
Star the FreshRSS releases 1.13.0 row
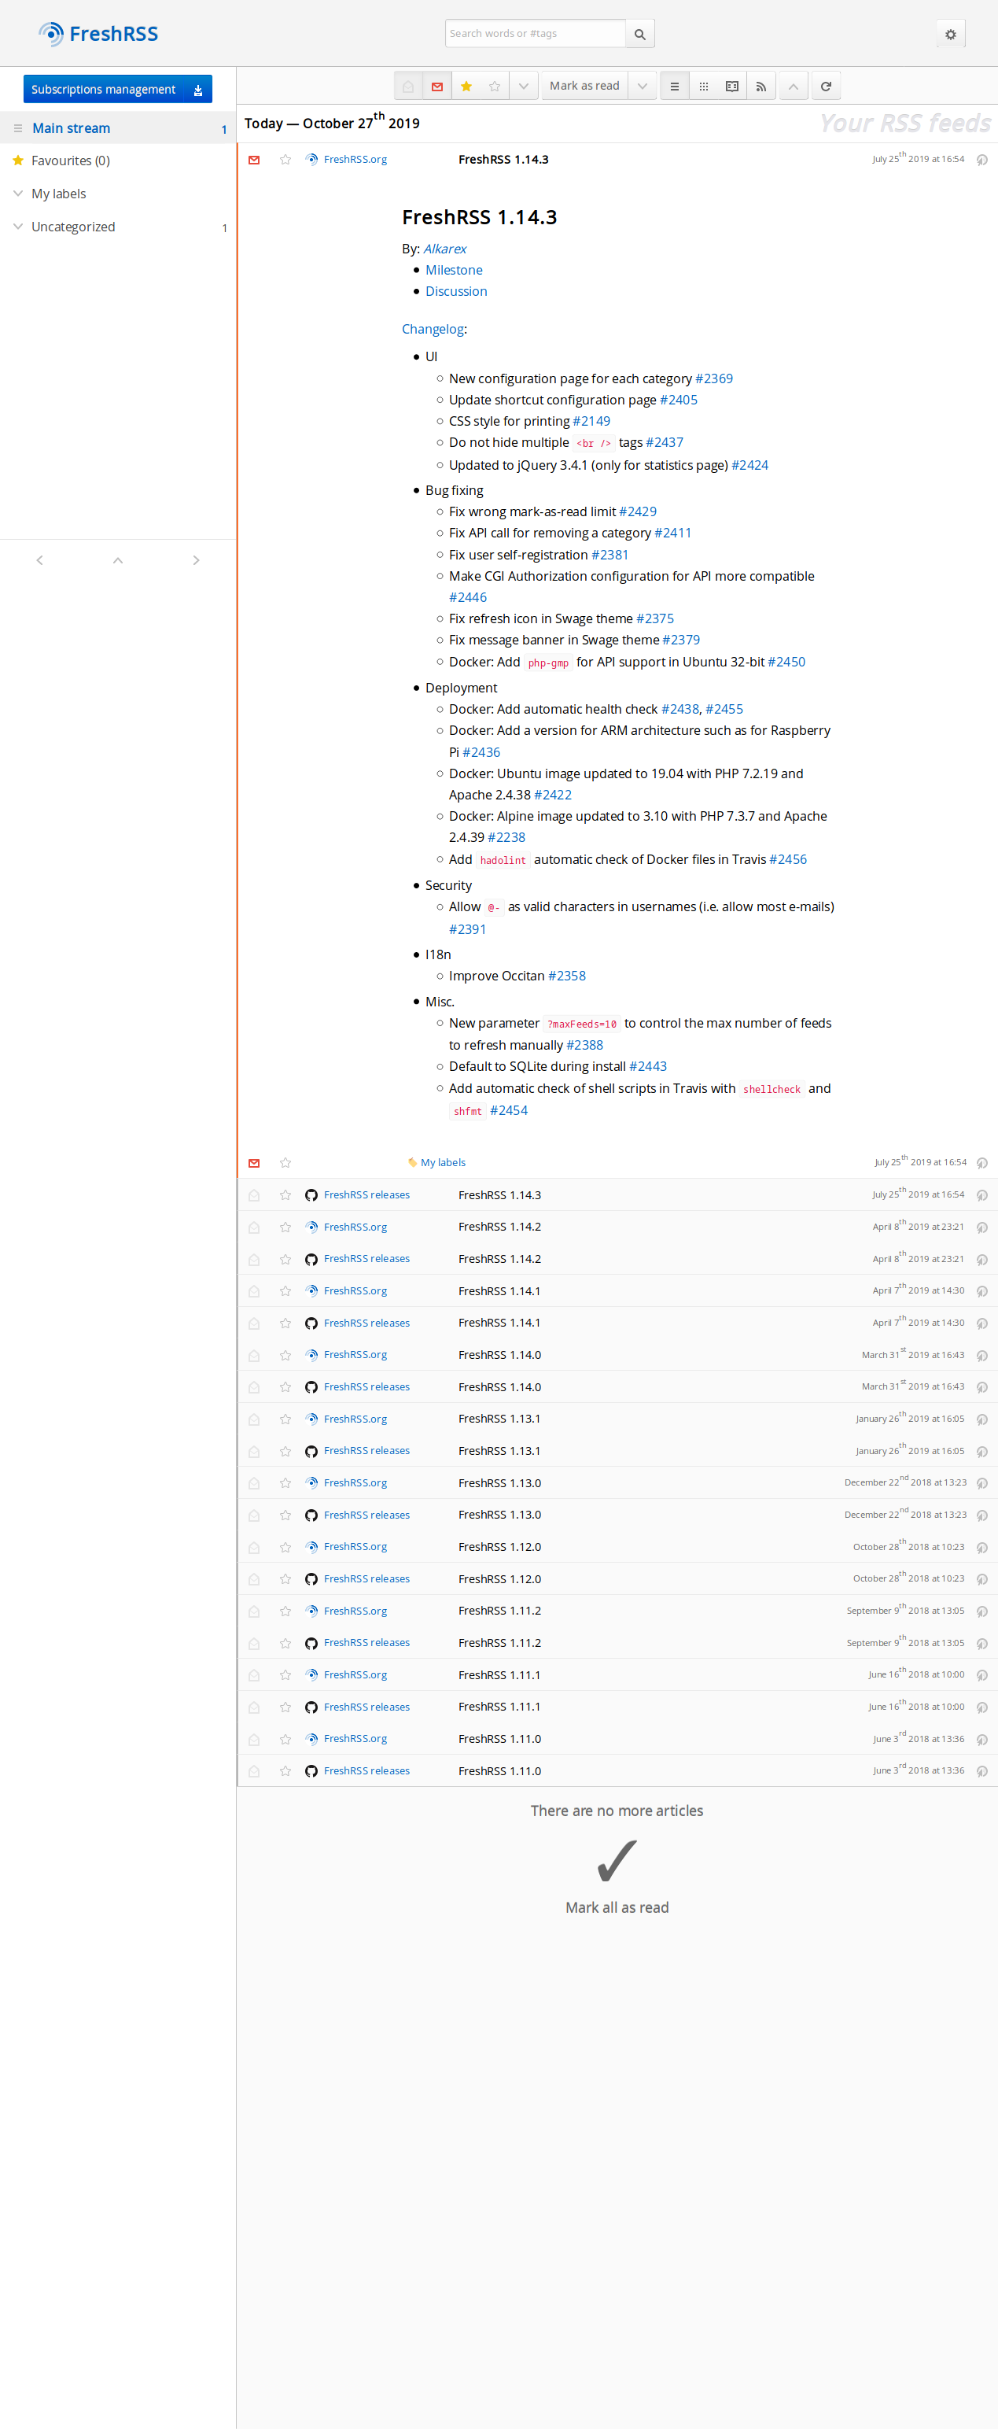[x=285, y=1515]
